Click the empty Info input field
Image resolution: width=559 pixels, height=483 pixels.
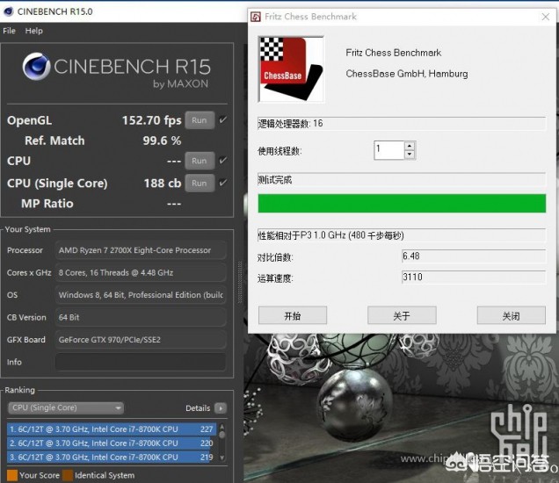click(141, 362)
